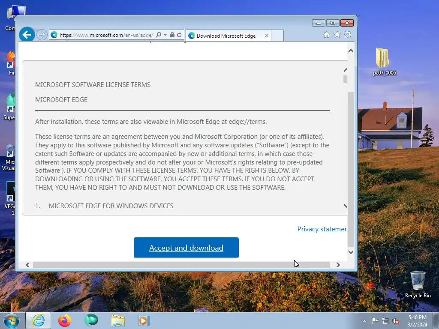
Task: Click the license box scroll down arrow
Action: 346,206
